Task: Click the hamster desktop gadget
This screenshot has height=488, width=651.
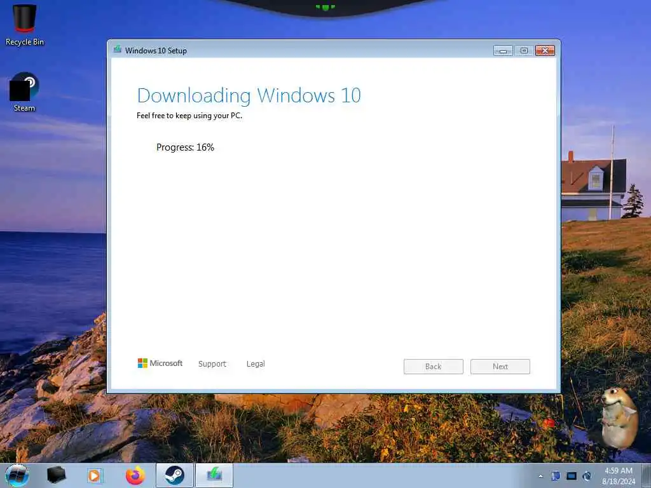Action: (619, 418)
